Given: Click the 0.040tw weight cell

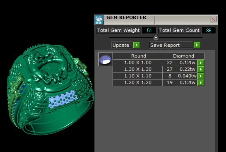Looking at the screenshot, I should click(187, 76).
